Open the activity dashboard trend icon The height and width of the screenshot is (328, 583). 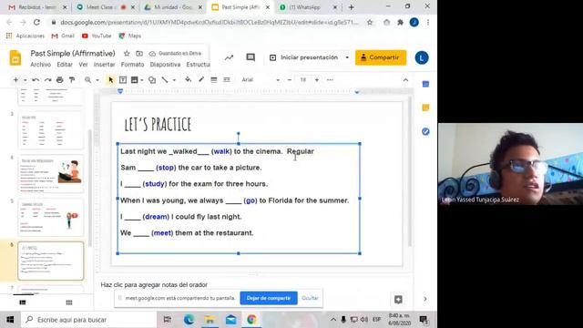point(229,57)
